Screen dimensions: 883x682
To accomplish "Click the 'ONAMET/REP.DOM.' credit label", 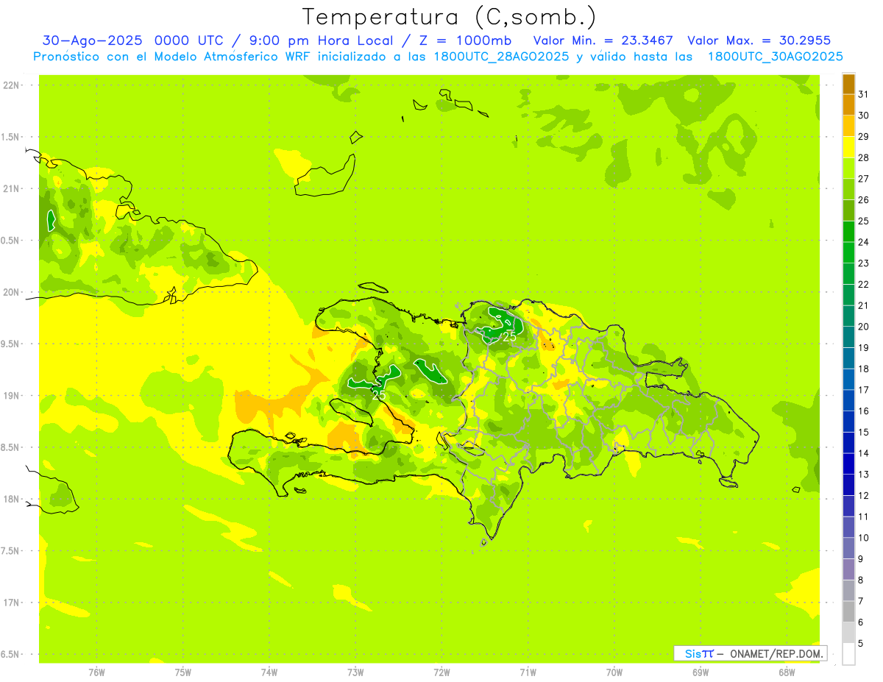I will (778, 653).
